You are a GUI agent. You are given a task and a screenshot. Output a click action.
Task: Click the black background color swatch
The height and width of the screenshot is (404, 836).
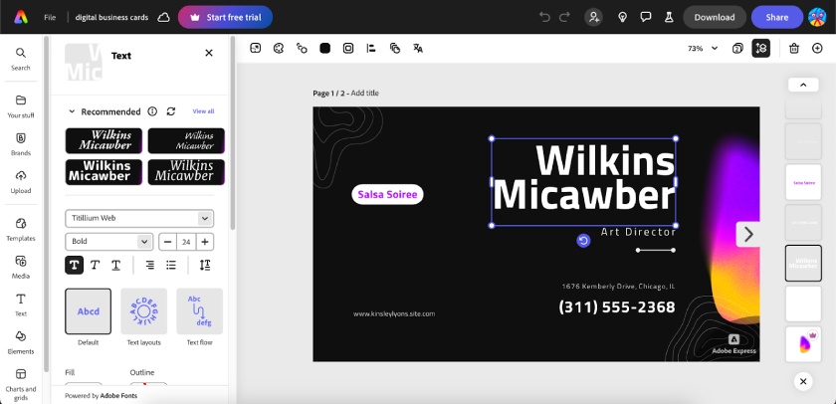tap(324, 48)
